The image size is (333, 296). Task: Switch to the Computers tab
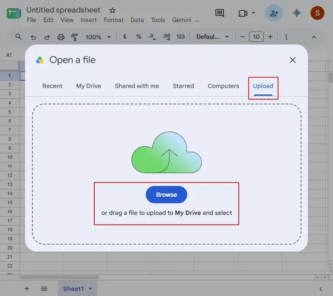pyautogui.click(x=224, y=86)
